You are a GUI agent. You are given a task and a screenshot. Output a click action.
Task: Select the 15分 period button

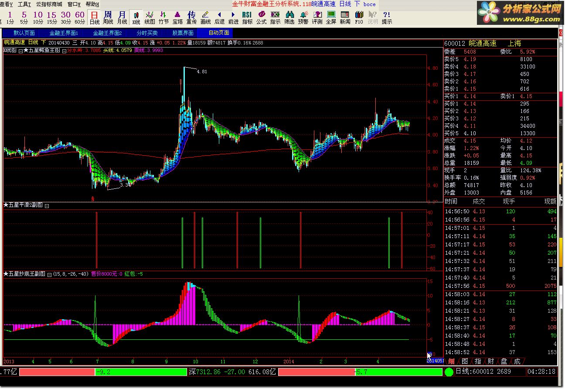(52, 17)
